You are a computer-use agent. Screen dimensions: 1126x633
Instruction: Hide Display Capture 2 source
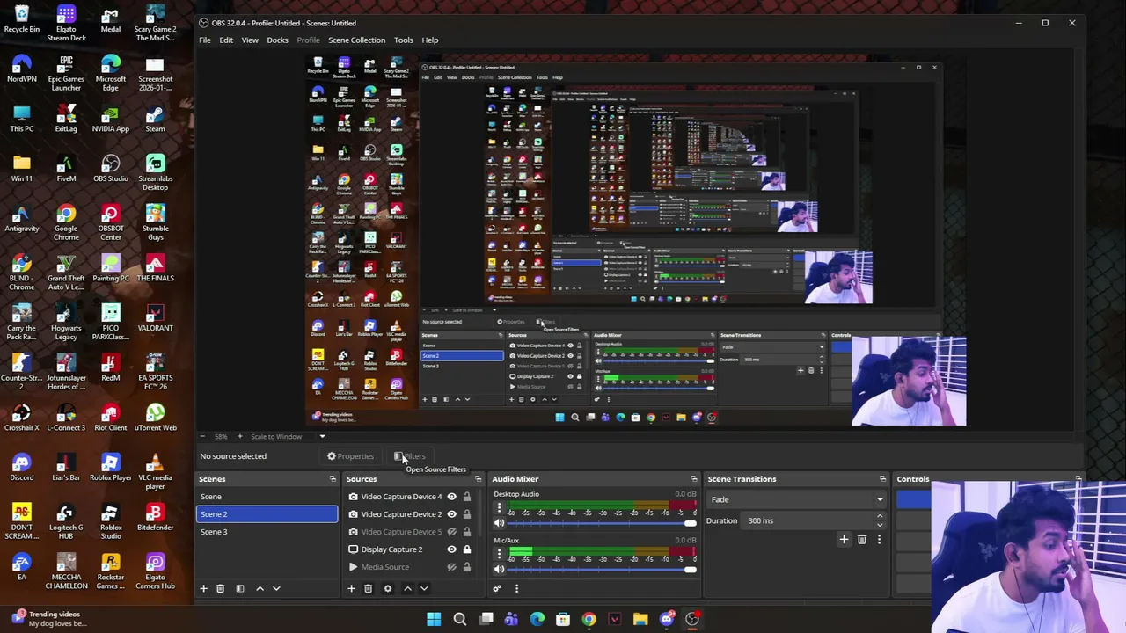(452, 549)
